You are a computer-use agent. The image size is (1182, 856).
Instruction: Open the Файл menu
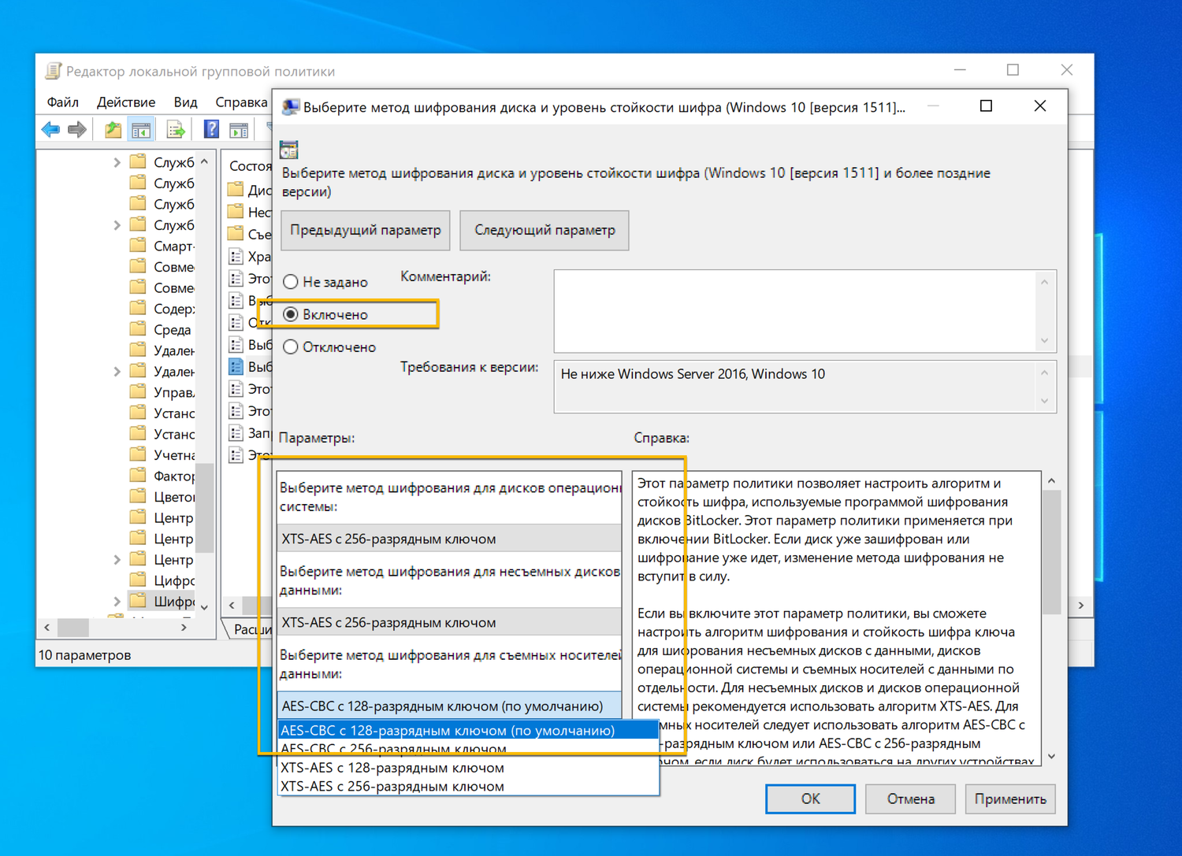[63, 102]
